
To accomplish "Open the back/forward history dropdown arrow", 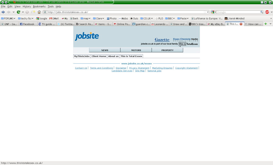I will pyautogui.click(x=14, y=12).
